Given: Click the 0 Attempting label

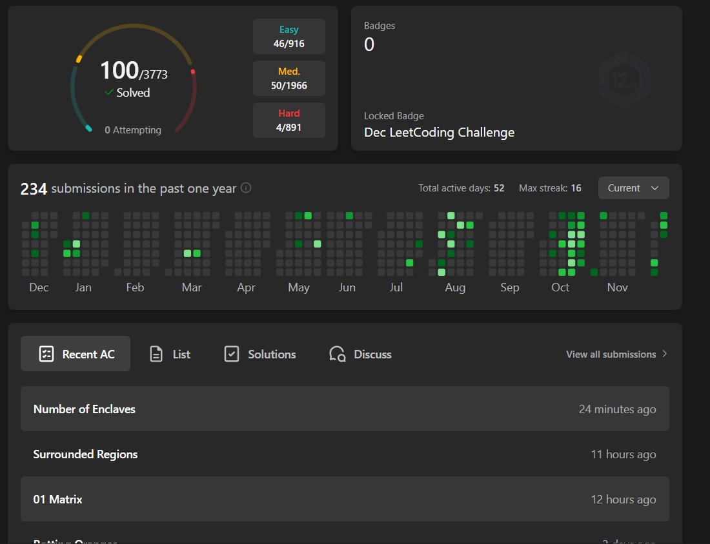Looking at the screenshot, I should [x=133, y=130].
